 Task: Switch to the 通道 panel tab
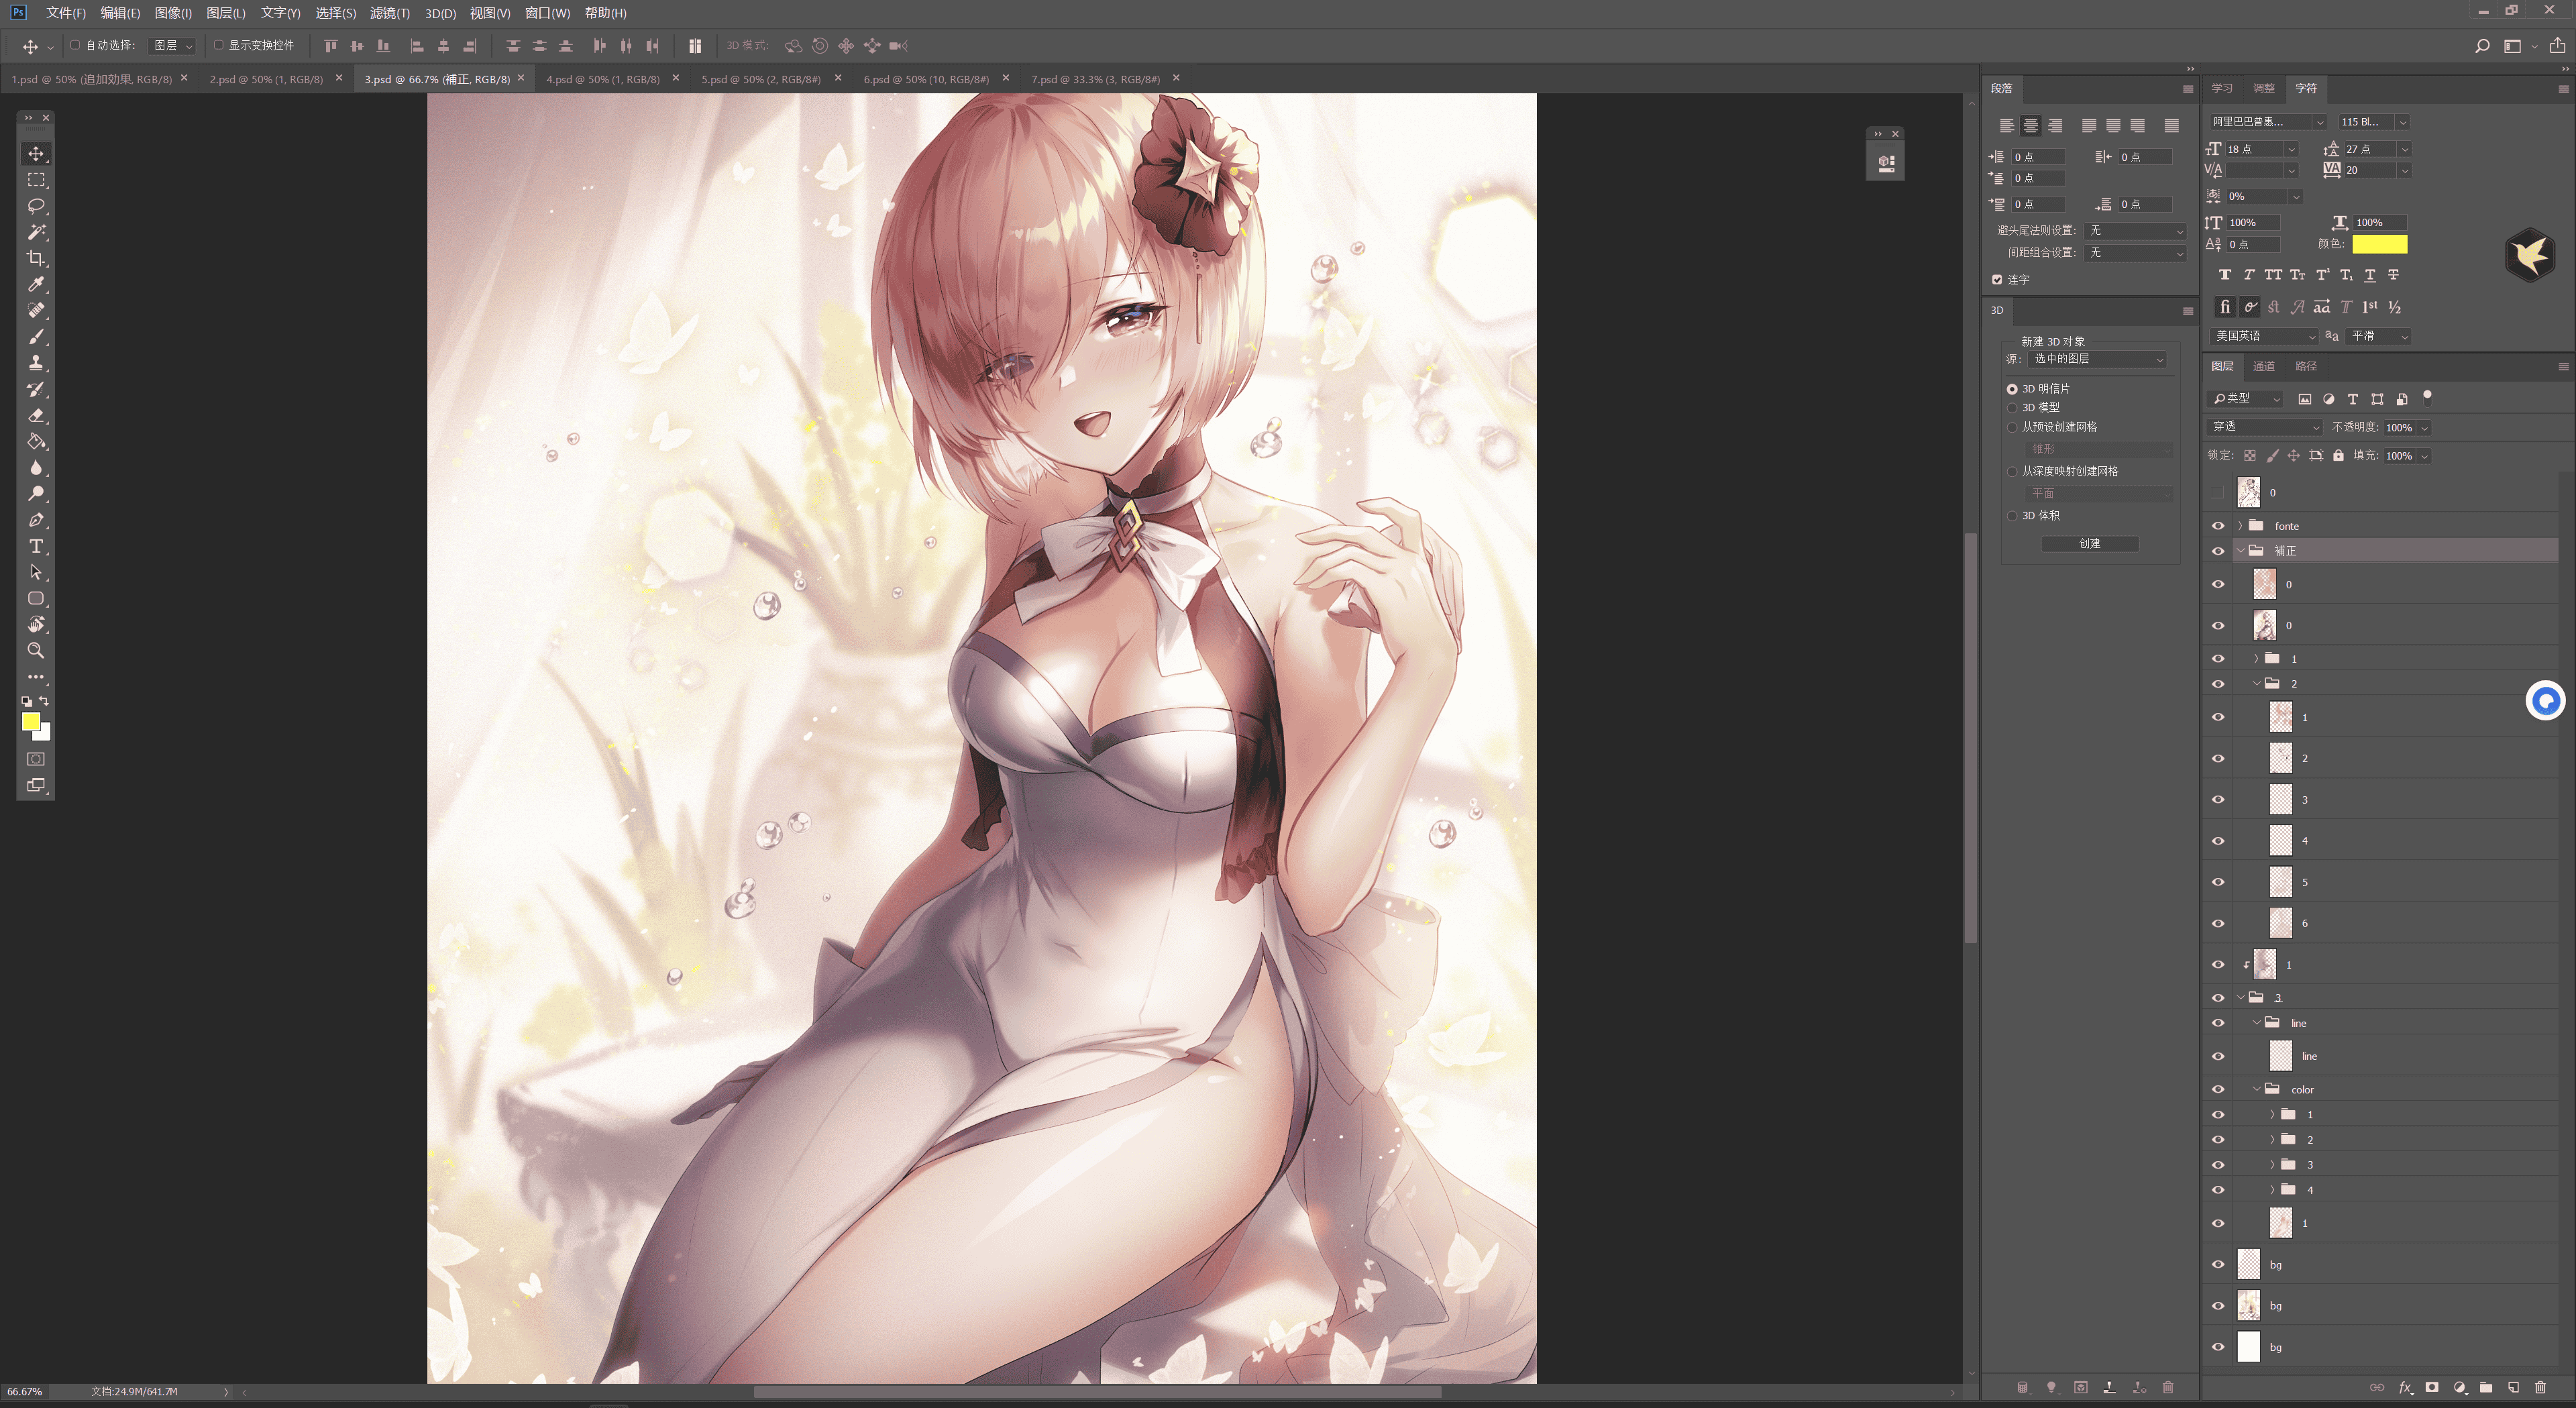coord(2264,366)
